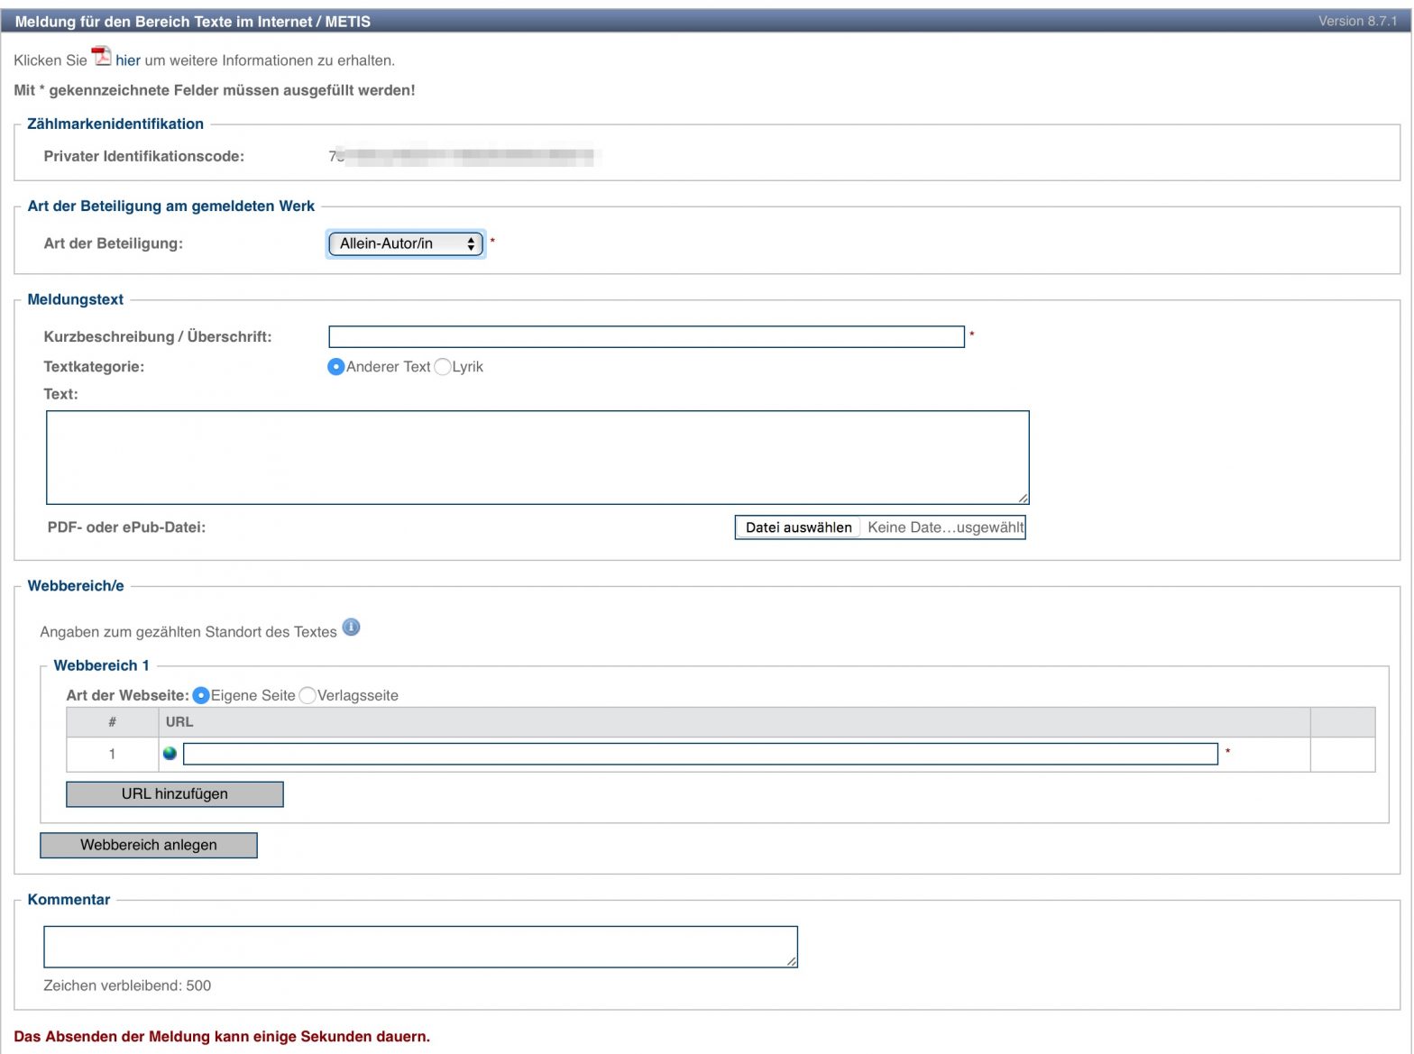Show info about gezählten Standort des Textes
Screen dimensions: 1414x1054
[351, 628]
